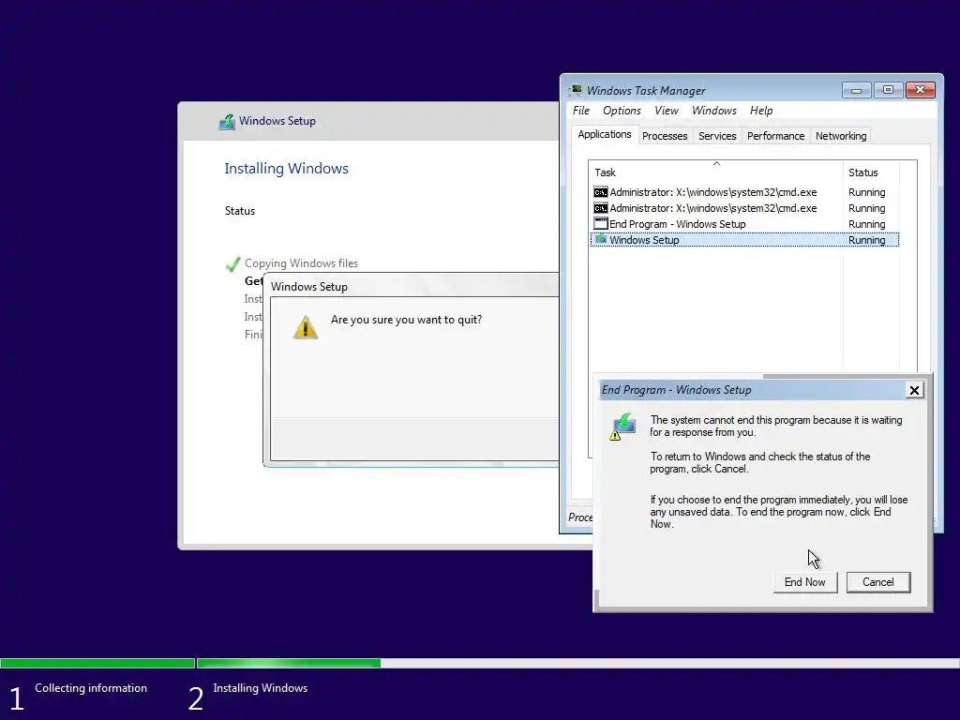Select the End Program - Windows Setup task
Viewport: 960px width, 720px height.
point(744,224)
